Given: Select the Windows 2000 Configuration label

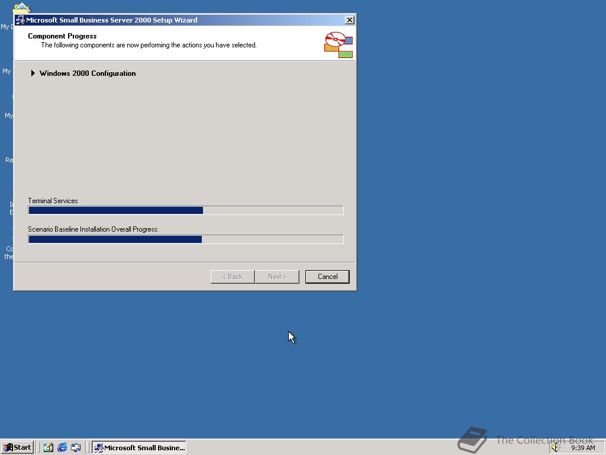Looking at the screenshot, I should (88, 73).
